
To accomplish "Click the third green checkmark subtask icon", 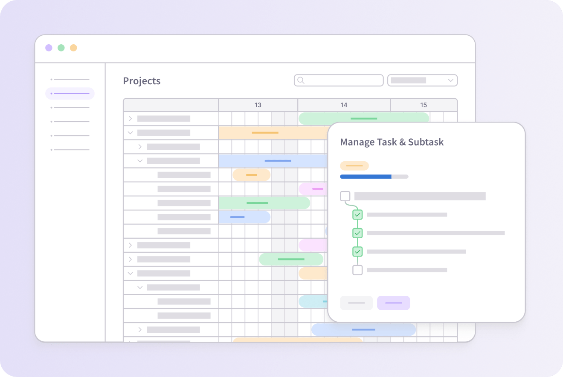I will pos(357,251).
